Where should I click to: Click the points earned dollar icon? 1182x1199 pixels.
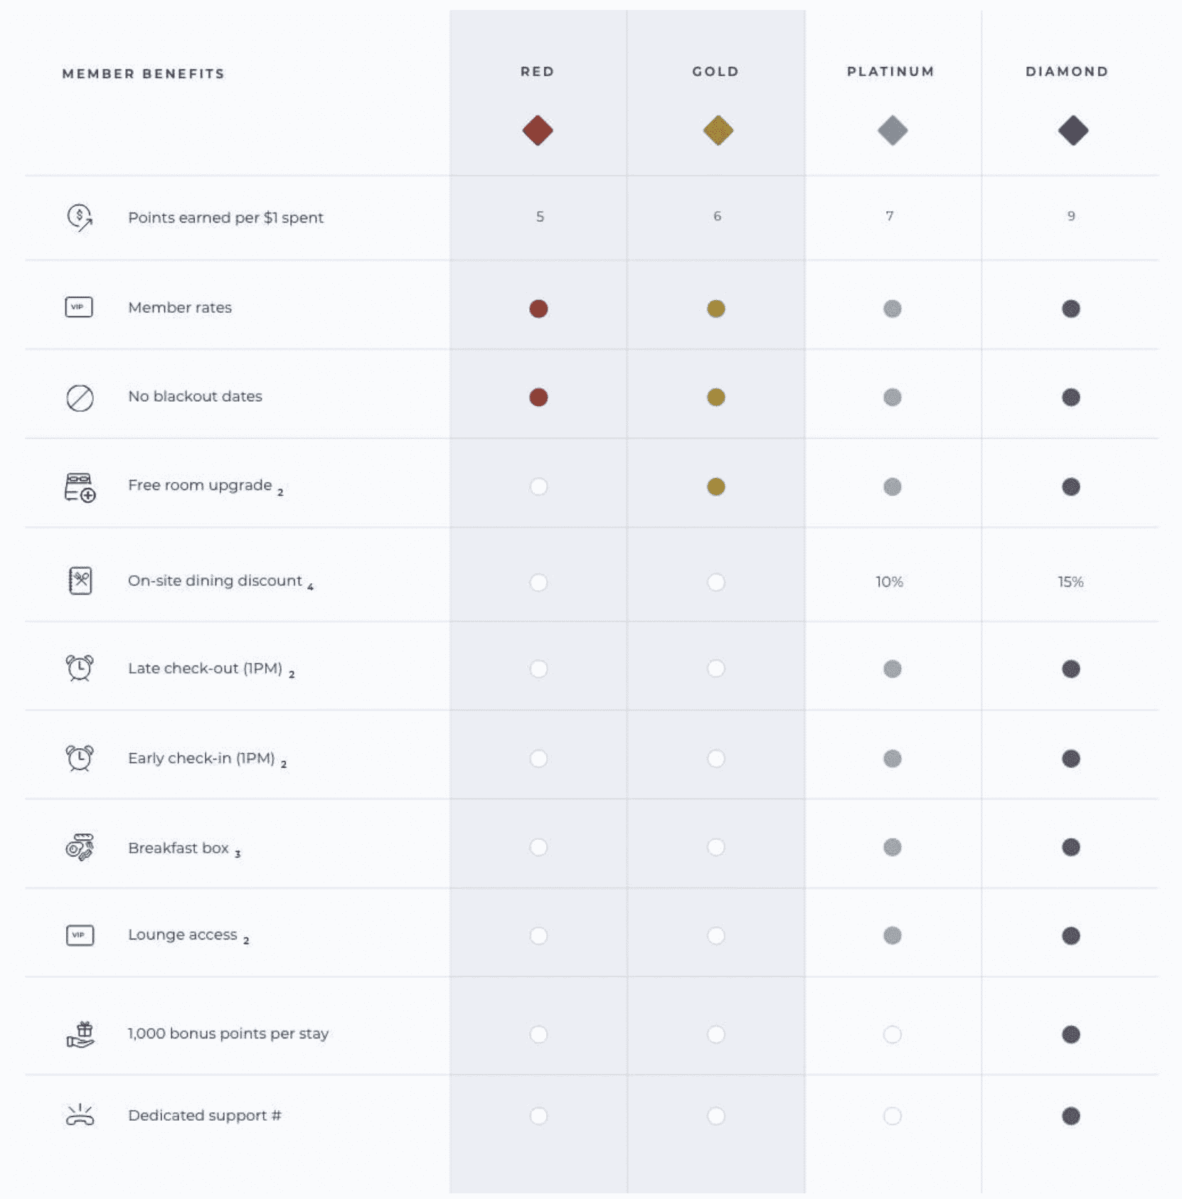(x=80, y=218)
